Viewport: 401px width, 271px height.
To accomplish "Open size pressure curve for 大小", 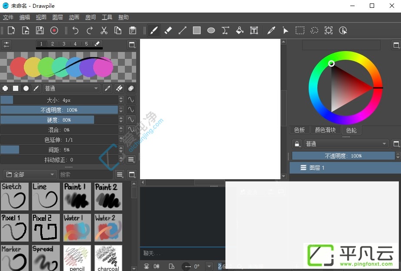I will coord(131,100).
